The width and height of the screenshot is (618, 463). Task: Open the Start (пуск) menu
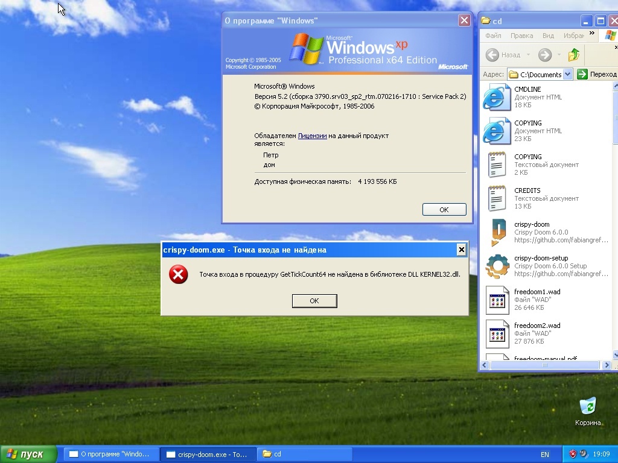28,455
